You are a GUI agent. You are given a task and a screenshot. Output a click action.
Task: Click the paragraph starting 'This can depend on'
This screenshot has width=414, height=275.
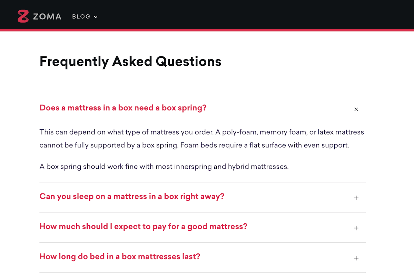click(202, 139)
